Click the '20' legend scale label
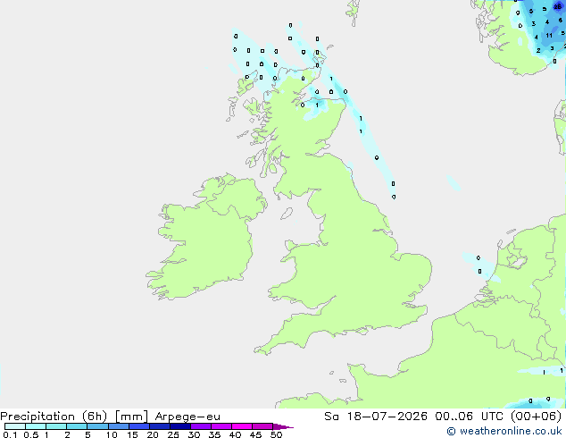This screenshot has height=438, width=566. pos(153,434)
